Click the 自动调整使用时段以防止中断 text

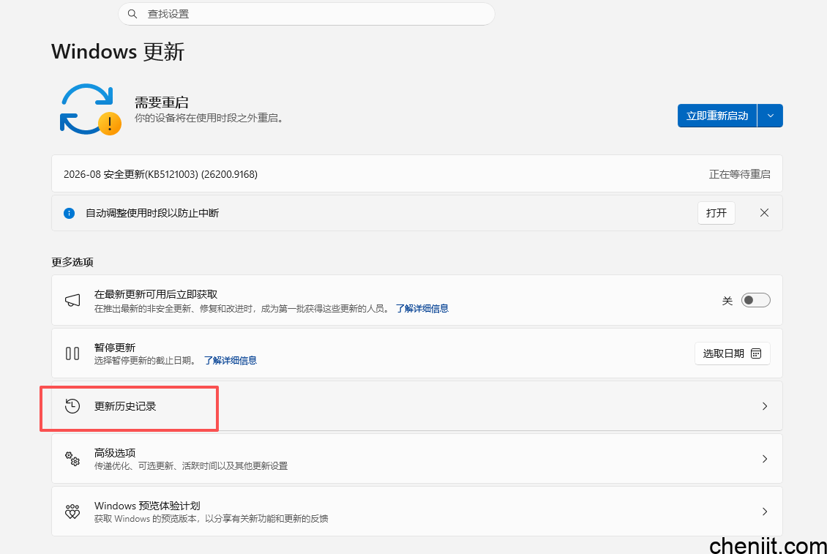pos(152,213)
